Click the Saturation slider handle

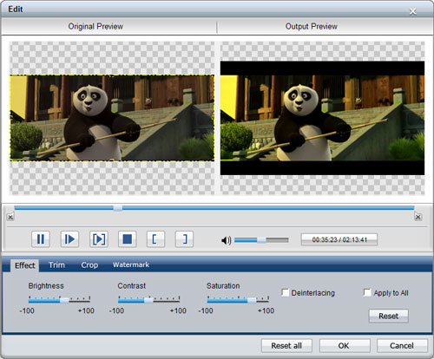point(252,301)
